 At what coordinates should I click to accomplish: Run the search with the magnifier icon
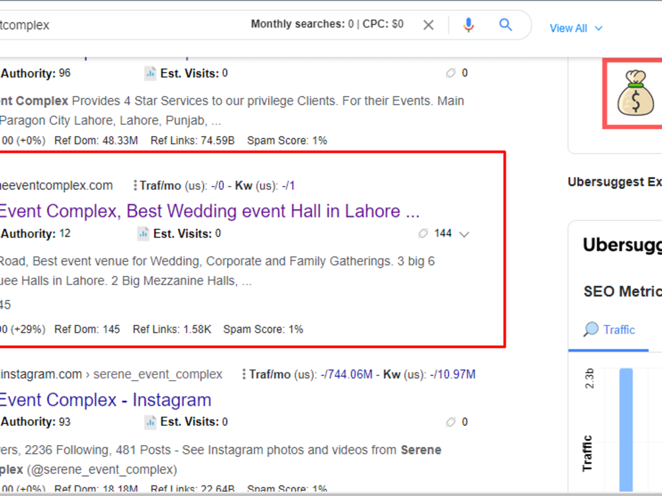[505, 25]
